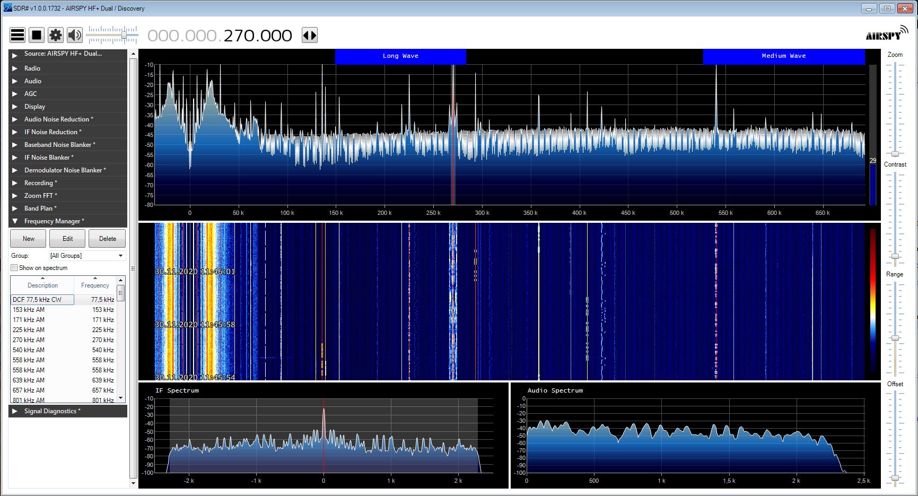Adjust the Offset slider

895,478
